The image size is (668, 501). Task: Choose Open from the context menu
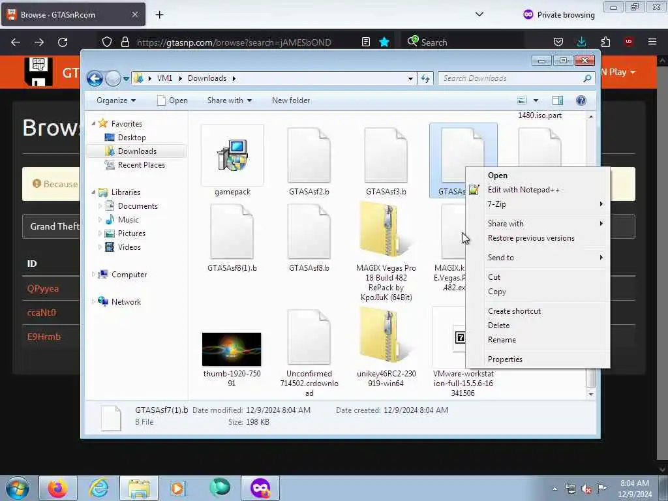pos(538,175)
